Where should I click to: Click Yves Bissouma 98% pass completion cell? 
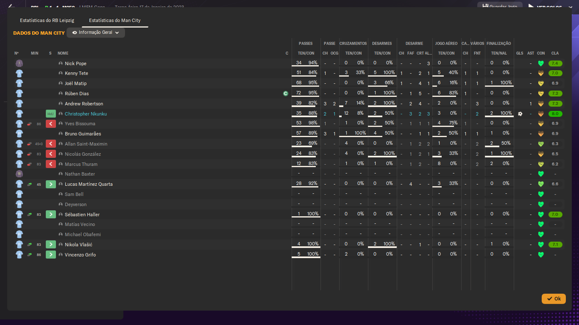[313, 123]
